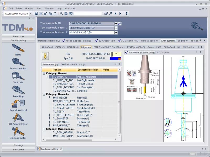Click the Through Coolant off icon in graphic
Viewport: 210px width, 157px height.
pyautogui.click(x=129, y=74)
